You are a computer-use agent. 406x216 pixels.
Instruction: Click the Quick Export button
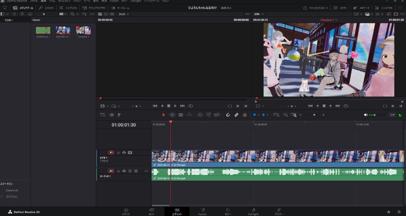(x=315, y=8)
